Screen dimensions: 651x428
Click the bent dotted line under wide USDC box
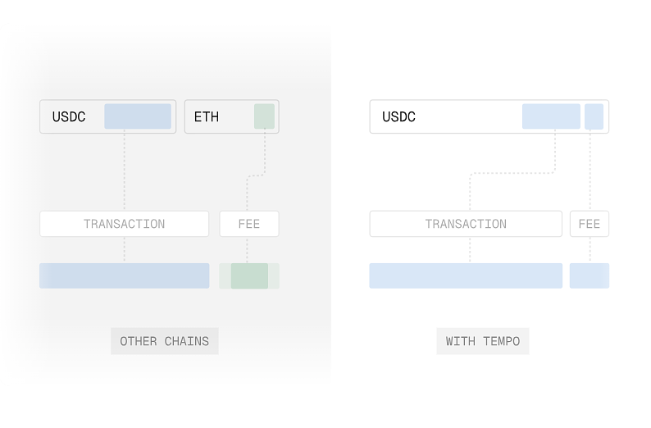coord(512,173)
